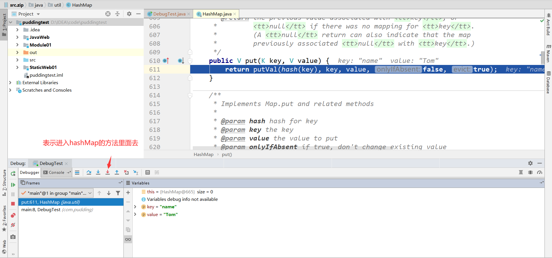Click the Run to Cursor icon

pos(136,172)
